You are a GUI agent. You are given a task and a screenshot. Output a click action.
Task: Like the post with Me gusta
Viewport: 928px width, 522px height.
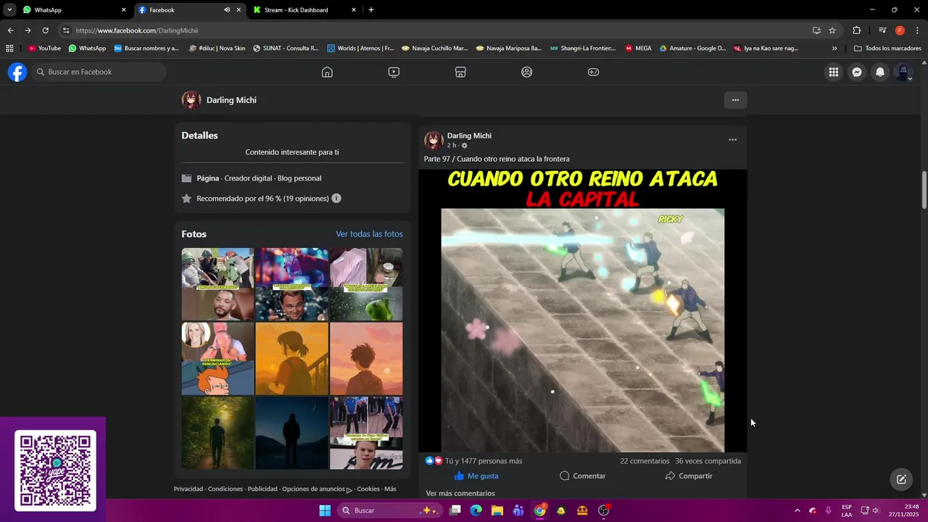476,476
